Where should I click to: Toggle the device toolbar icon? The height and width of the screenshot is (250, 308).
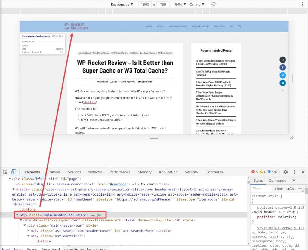click(13, 172)
